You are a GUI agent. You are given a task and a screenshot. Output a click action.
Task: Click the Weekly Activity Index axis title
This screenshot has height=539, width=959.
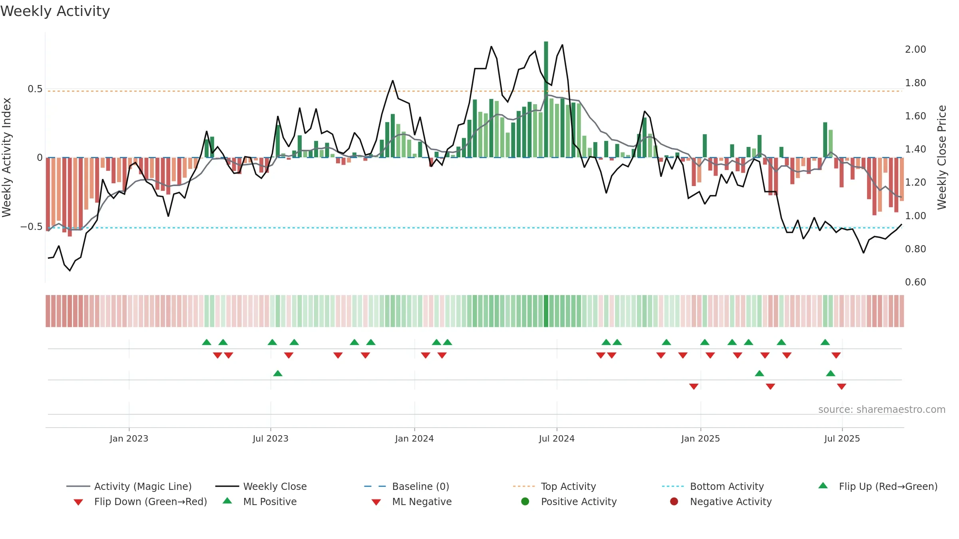pyautogui.click(x=6, y=157)
